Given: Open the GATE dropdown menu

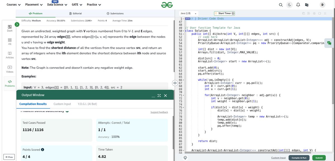Looking at the screenshot, I should 77,5.
